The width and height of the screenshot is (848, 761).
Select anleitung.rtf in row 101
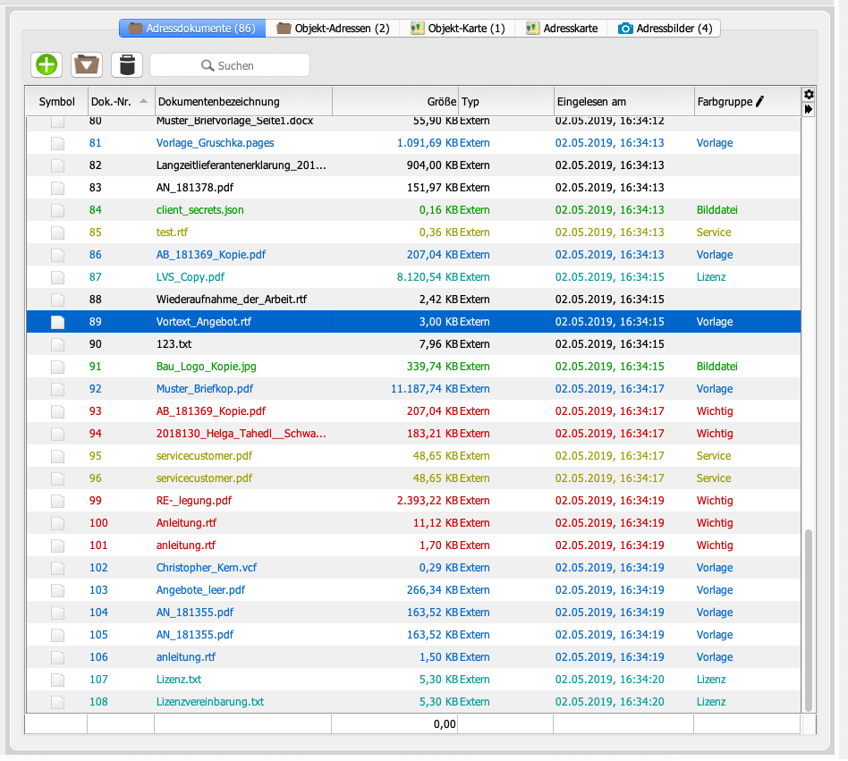pyautogui.click(x=186, y=545)
